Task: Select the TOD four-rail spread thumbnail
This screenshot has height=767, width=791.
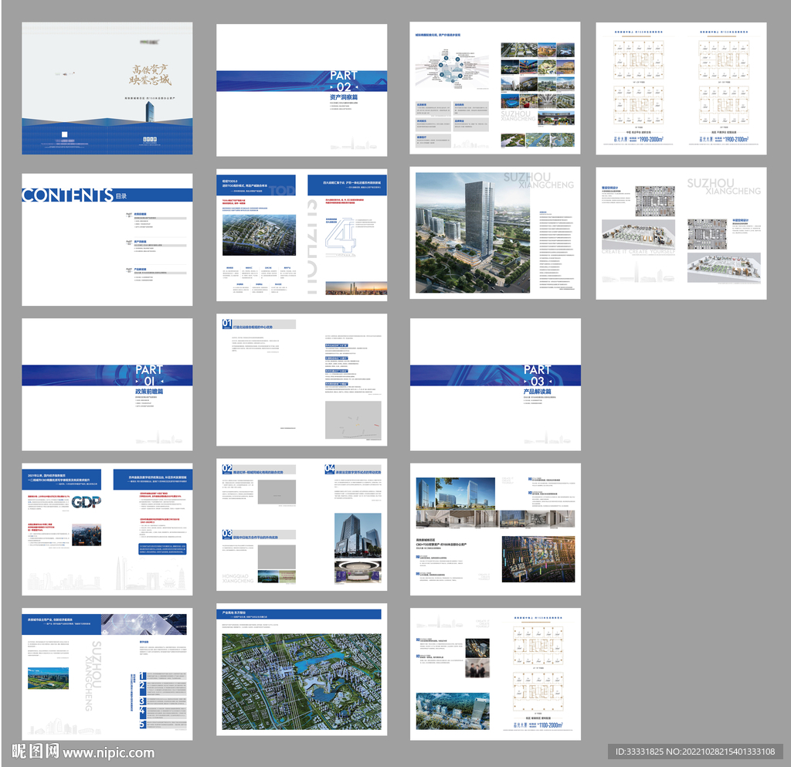Action: point(302,235)
